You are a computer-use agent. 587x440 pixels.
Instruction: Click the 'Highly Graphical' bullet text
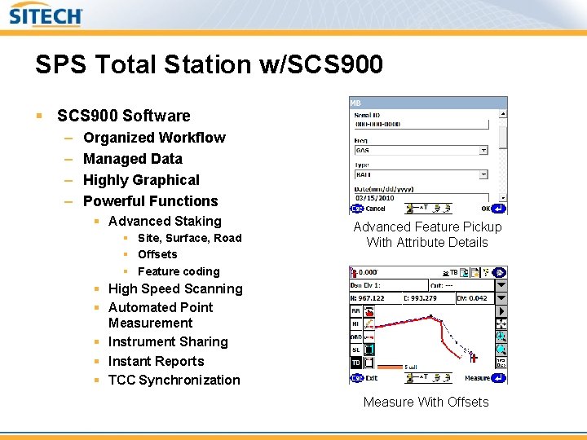(x=141, y=180)
